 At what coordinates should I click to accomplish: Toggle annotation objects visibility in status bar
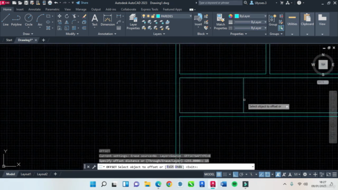[278, 174]
